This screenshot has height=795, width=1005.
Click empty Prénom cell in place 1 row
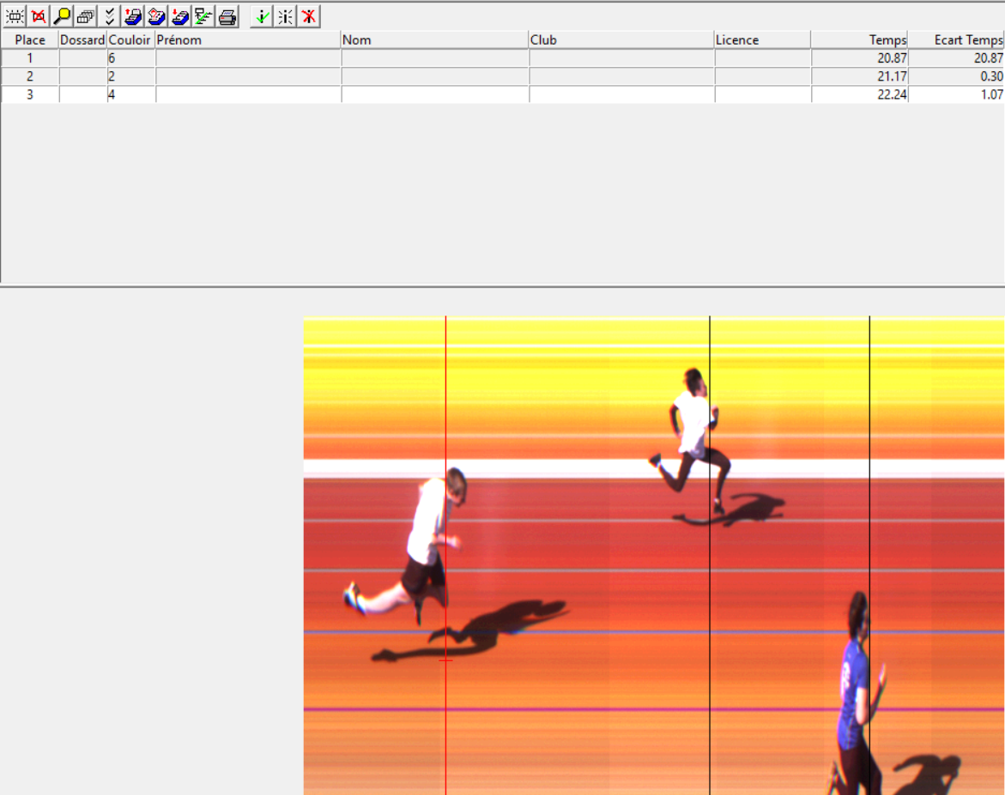pos(248,58)
